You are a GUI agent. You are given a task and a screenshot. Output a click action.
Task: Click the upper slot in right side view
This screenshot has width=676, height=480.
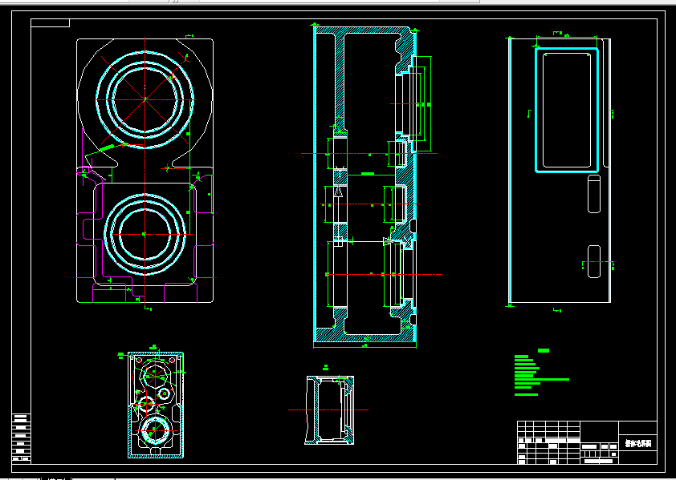click(594, 194)
